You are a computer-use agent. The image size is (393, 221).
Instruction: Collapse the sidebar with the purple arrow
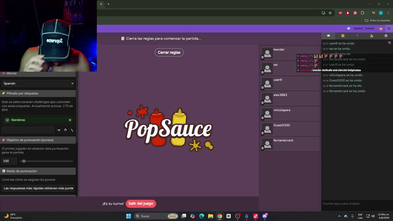[389, 29]
